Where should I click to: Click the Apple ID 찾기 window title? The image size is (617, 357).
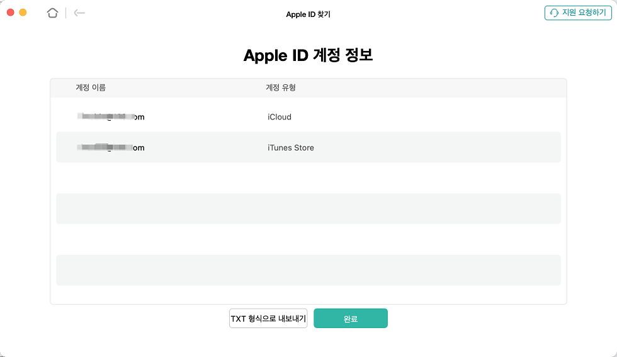(308, 14)
